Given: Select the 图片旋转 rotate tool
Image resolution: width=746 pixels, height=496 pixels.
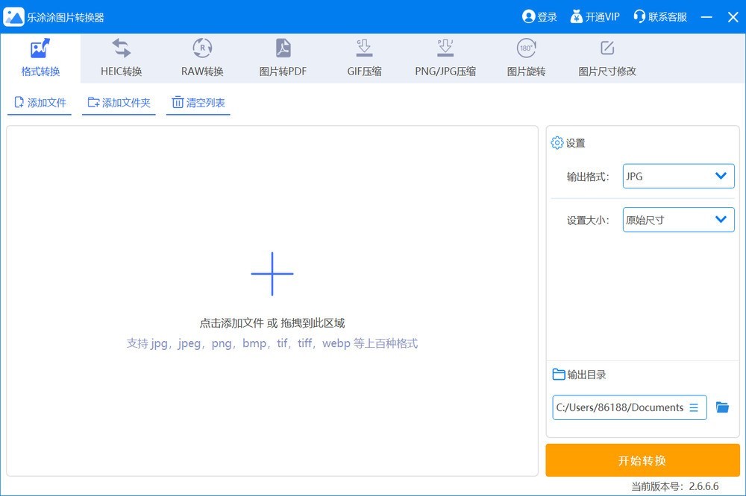Looking at the screenshot, I should click(526, 58).
